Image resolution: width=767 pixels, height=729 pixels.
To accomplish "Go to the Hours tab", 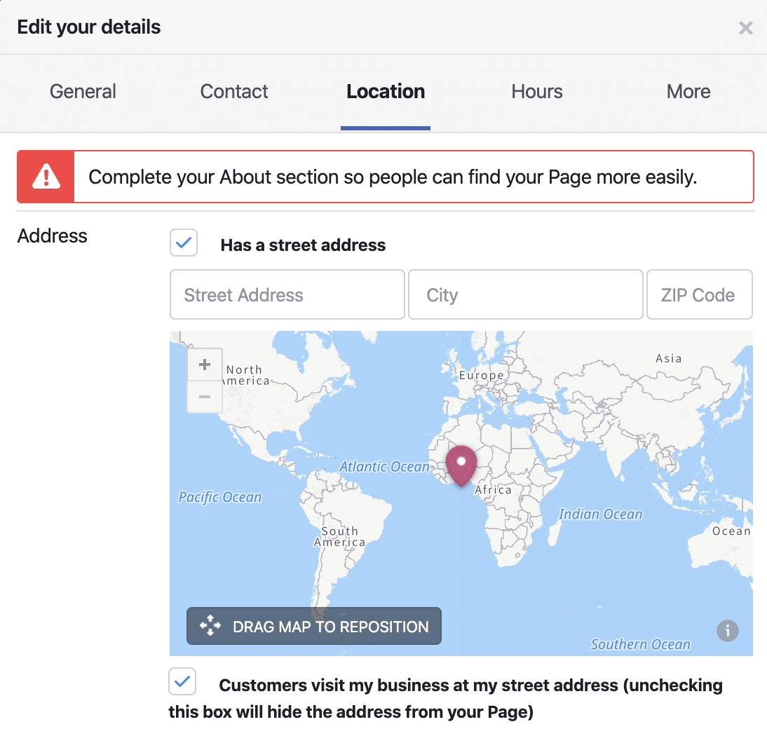I will click(537, 92).
